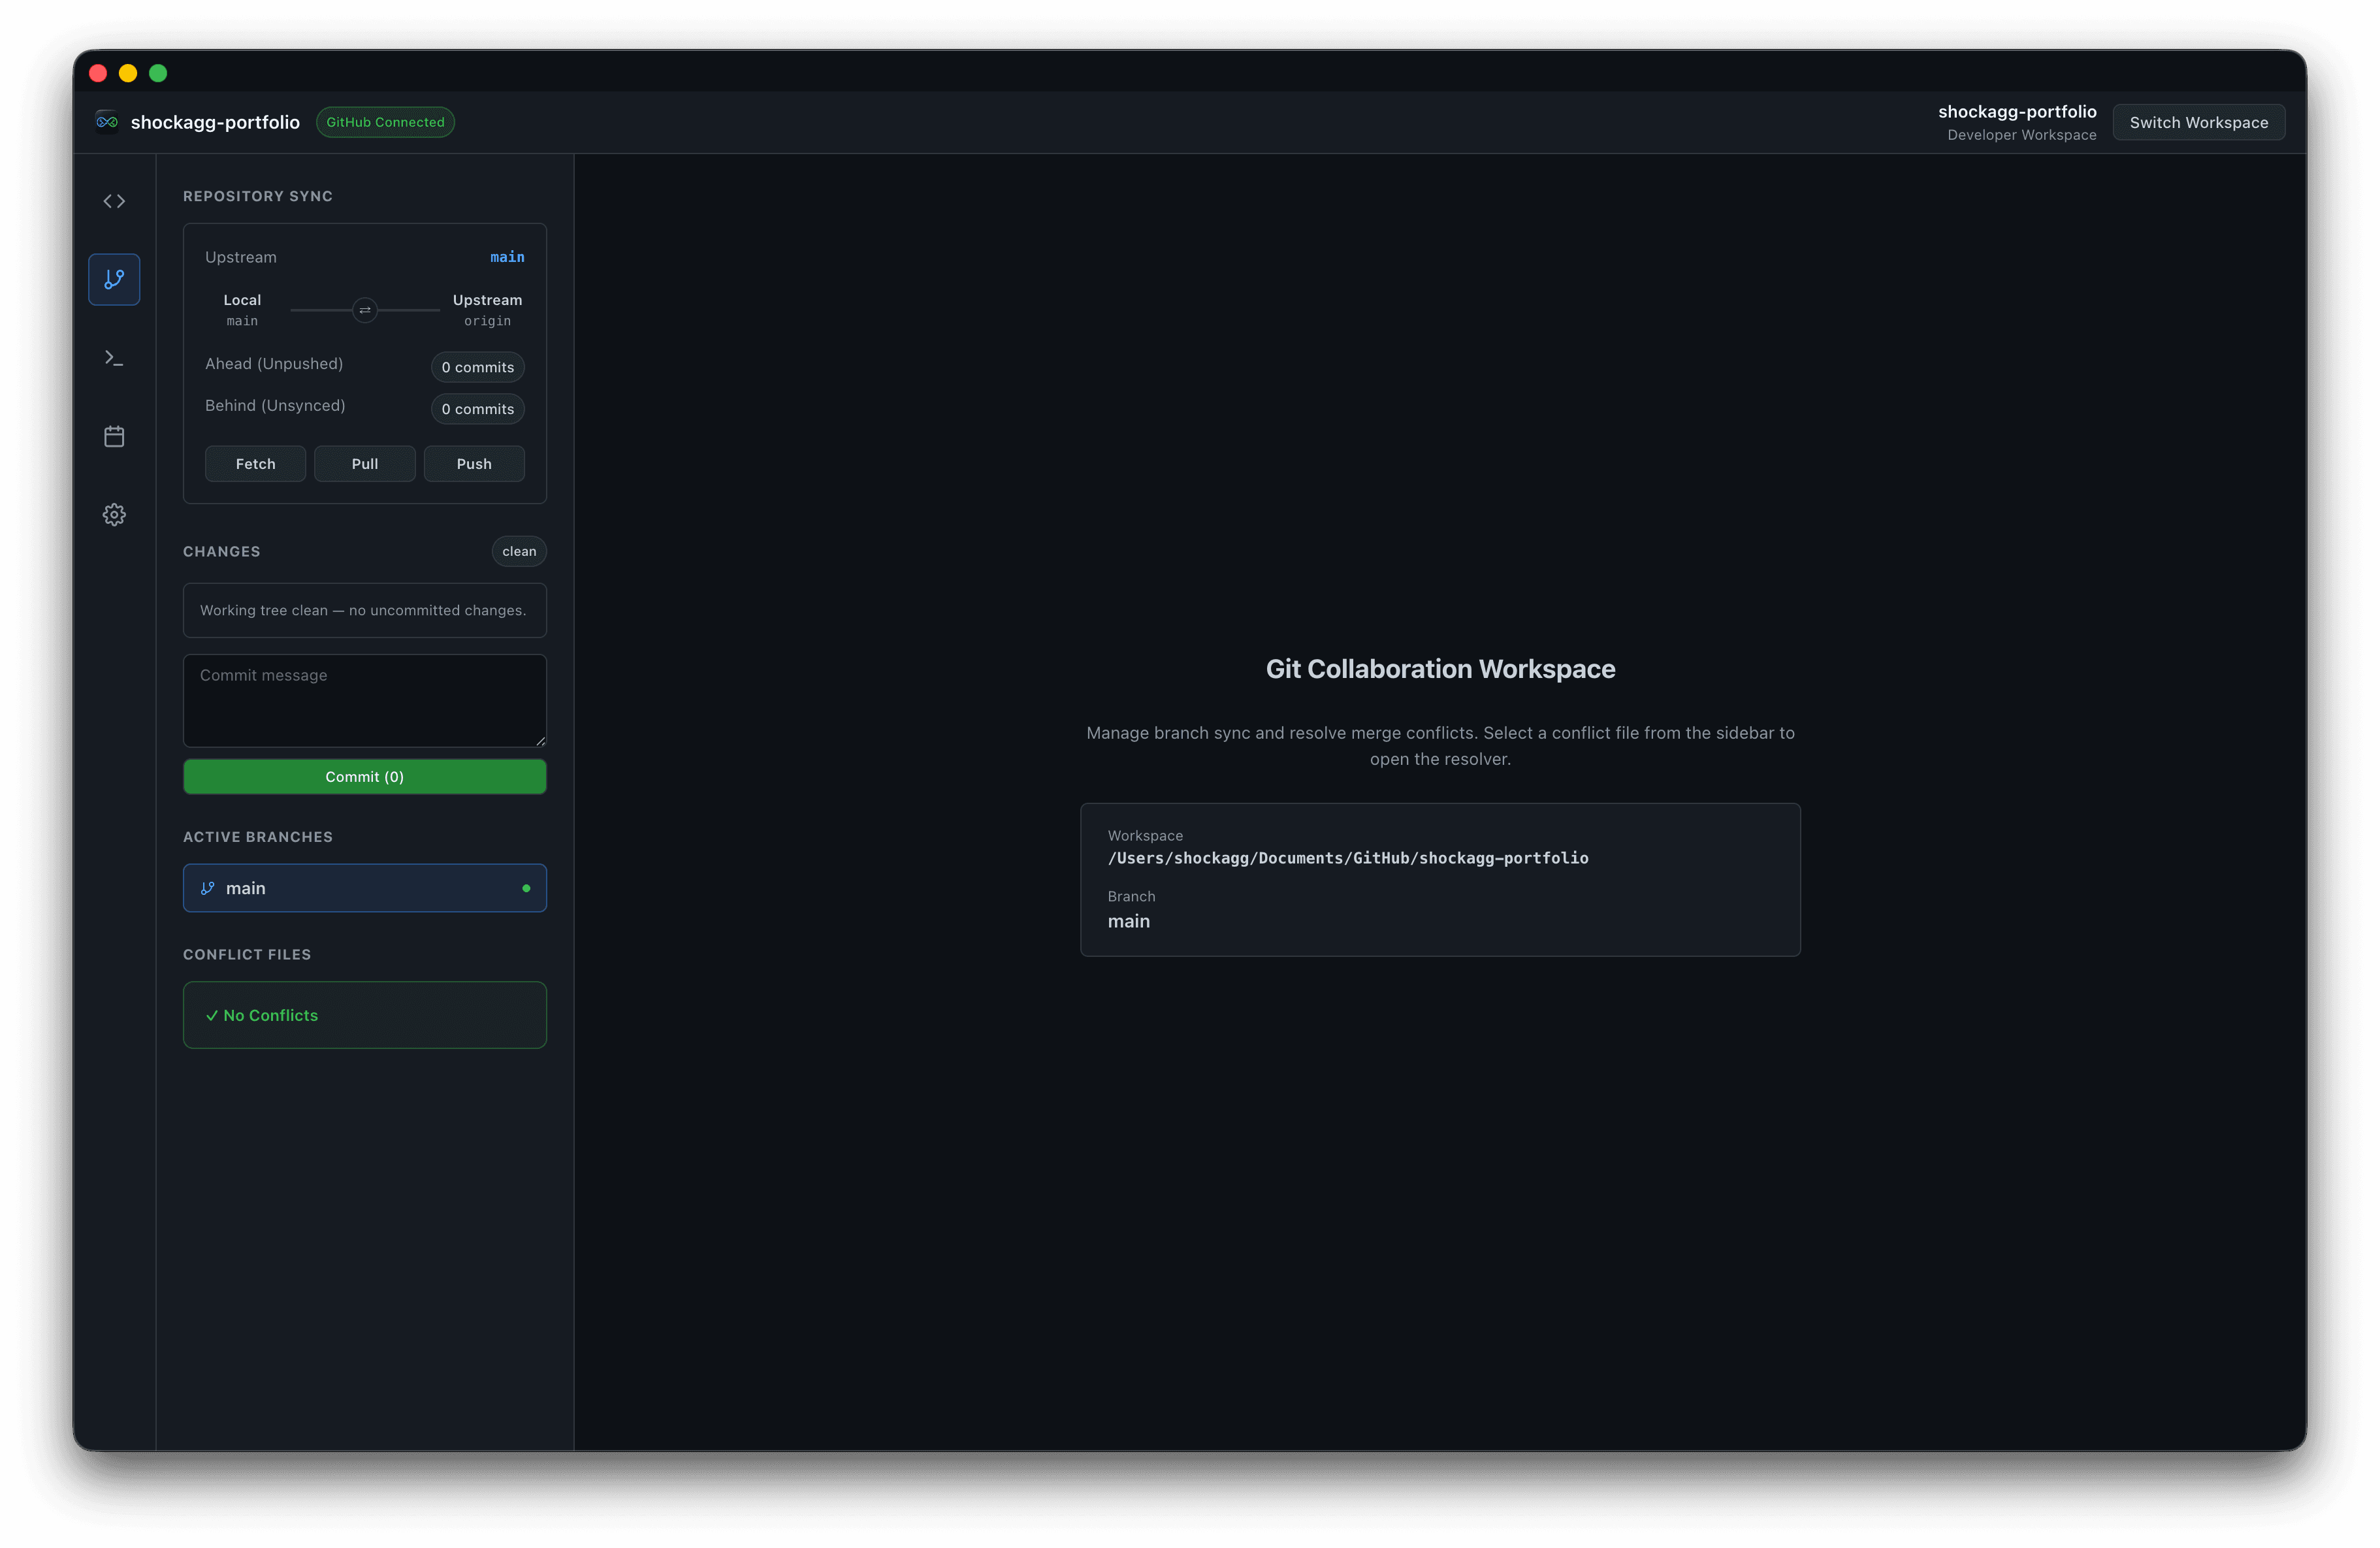Open the settings gear icon
Image resolution: width=2380 pixels, height=1548 pixels.
(x=114, y=514)
